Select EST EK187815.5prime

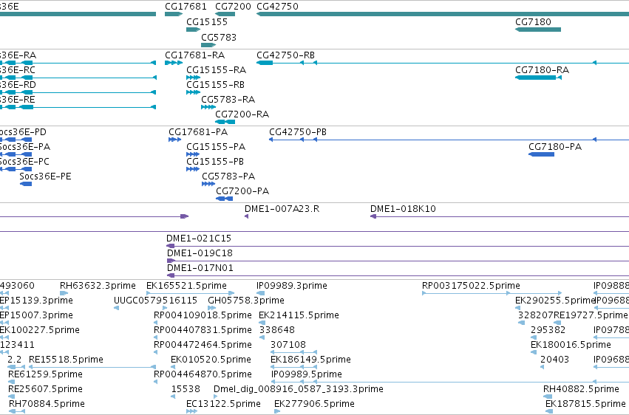click(549, 411)
